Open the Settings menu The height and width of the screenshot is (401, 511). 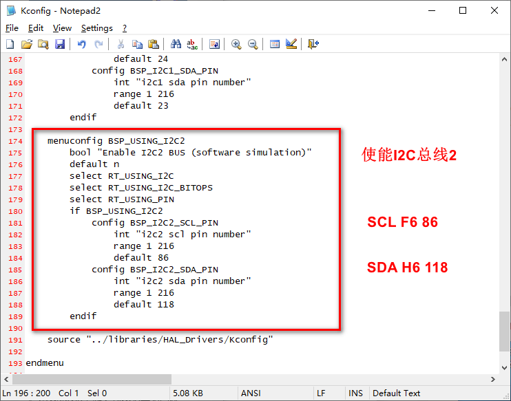pos(96,28)
